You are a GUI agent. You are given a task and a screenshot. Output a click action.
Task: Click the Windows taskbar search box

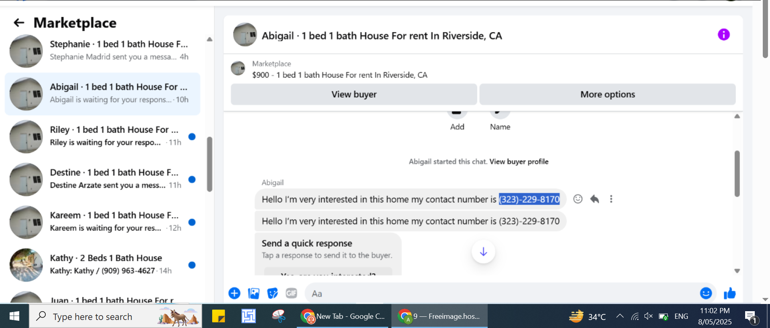(115, 316)
